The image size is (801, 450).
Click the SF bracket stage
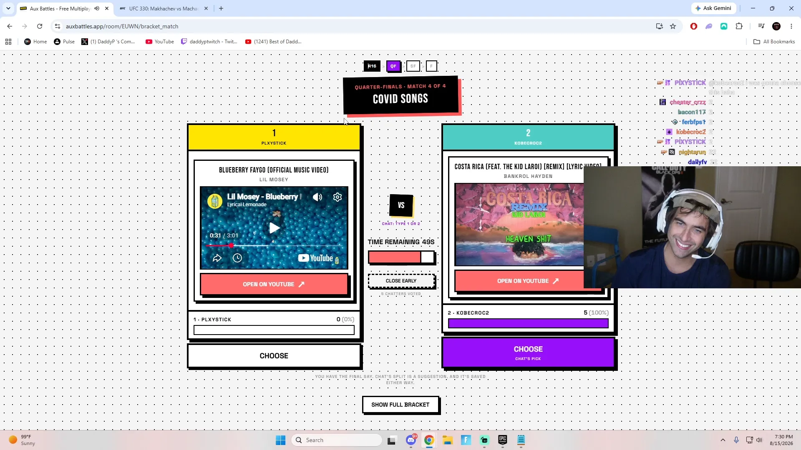pyautogui.click(x=413, y=66)
